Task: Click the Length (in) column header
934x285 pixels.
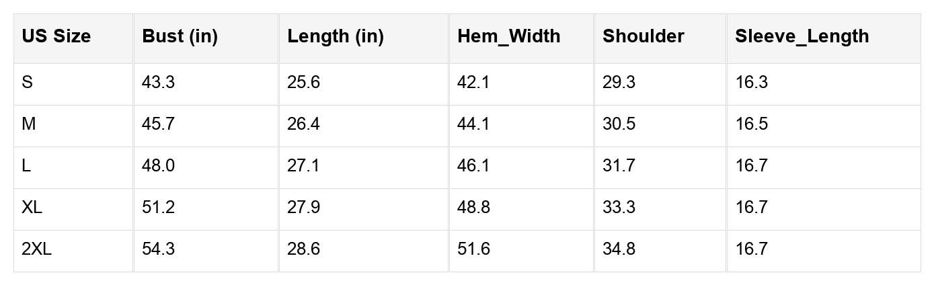Action: point(335,36)
